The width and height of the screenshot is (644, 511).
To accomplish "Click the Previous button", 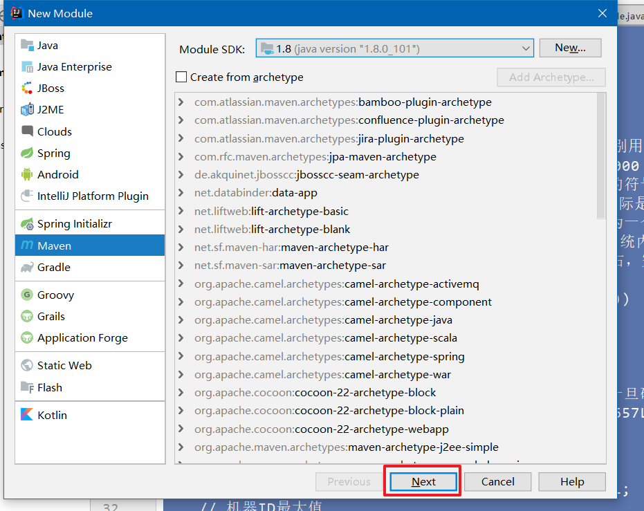I will pos(349,481).
